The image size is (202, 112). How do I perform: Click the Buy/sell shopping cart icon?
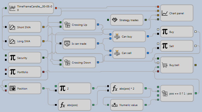click(x=165, y=65)
